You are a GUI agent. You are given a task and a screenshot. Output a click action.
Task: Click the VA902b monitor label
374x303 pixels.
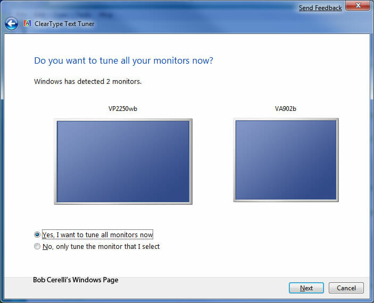tap(286, 109)
